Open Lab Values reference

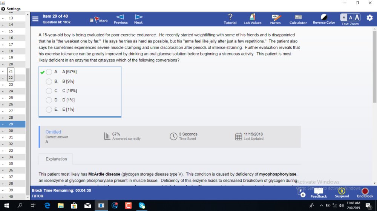coord(253,19)
